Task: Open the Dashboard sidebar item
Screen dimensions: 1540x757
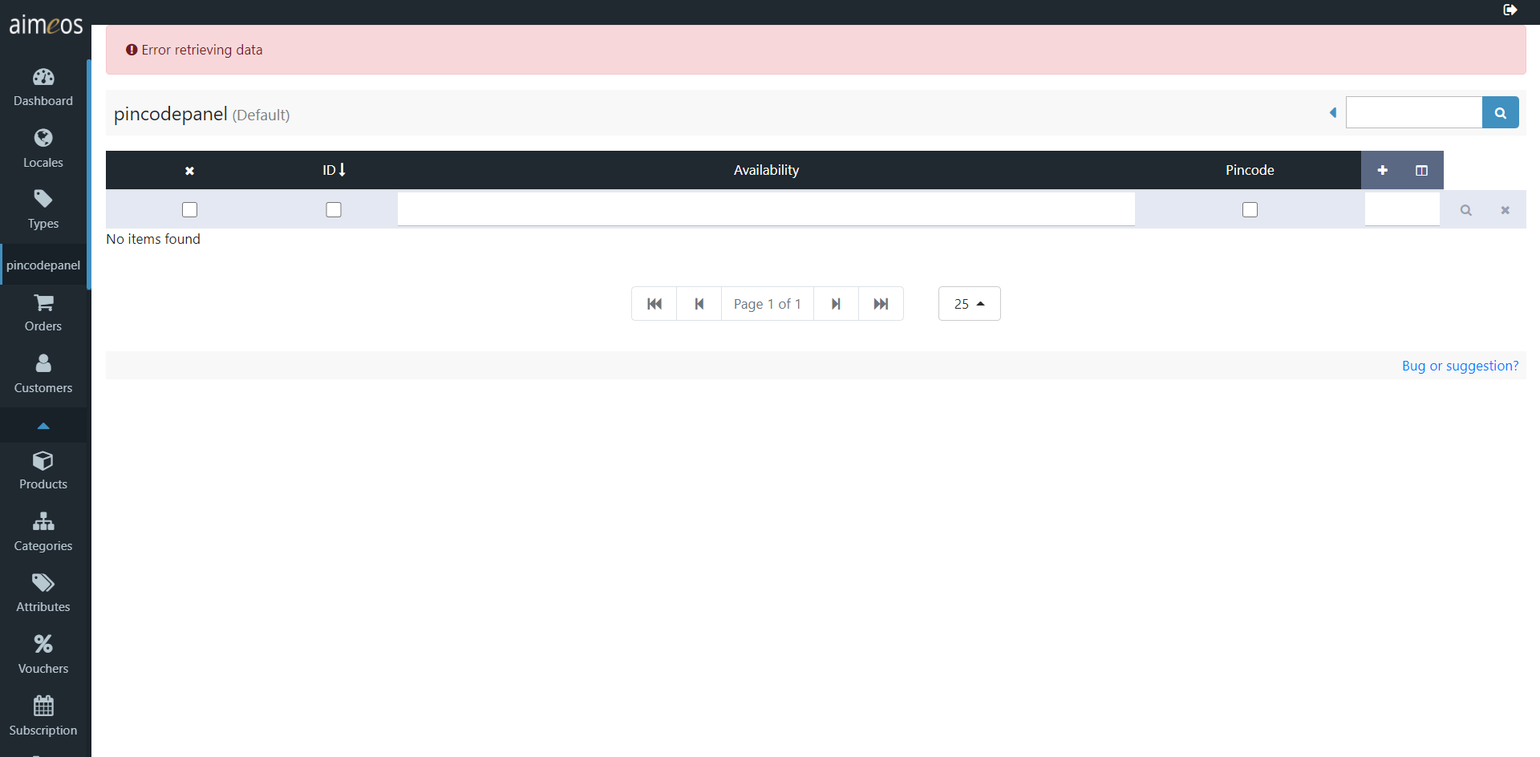Action: tap(43, 87)
